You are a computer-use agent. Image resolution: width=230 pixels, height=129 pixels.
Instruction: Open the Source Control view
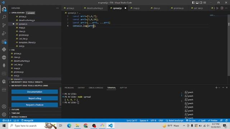(x=4, y=25)
